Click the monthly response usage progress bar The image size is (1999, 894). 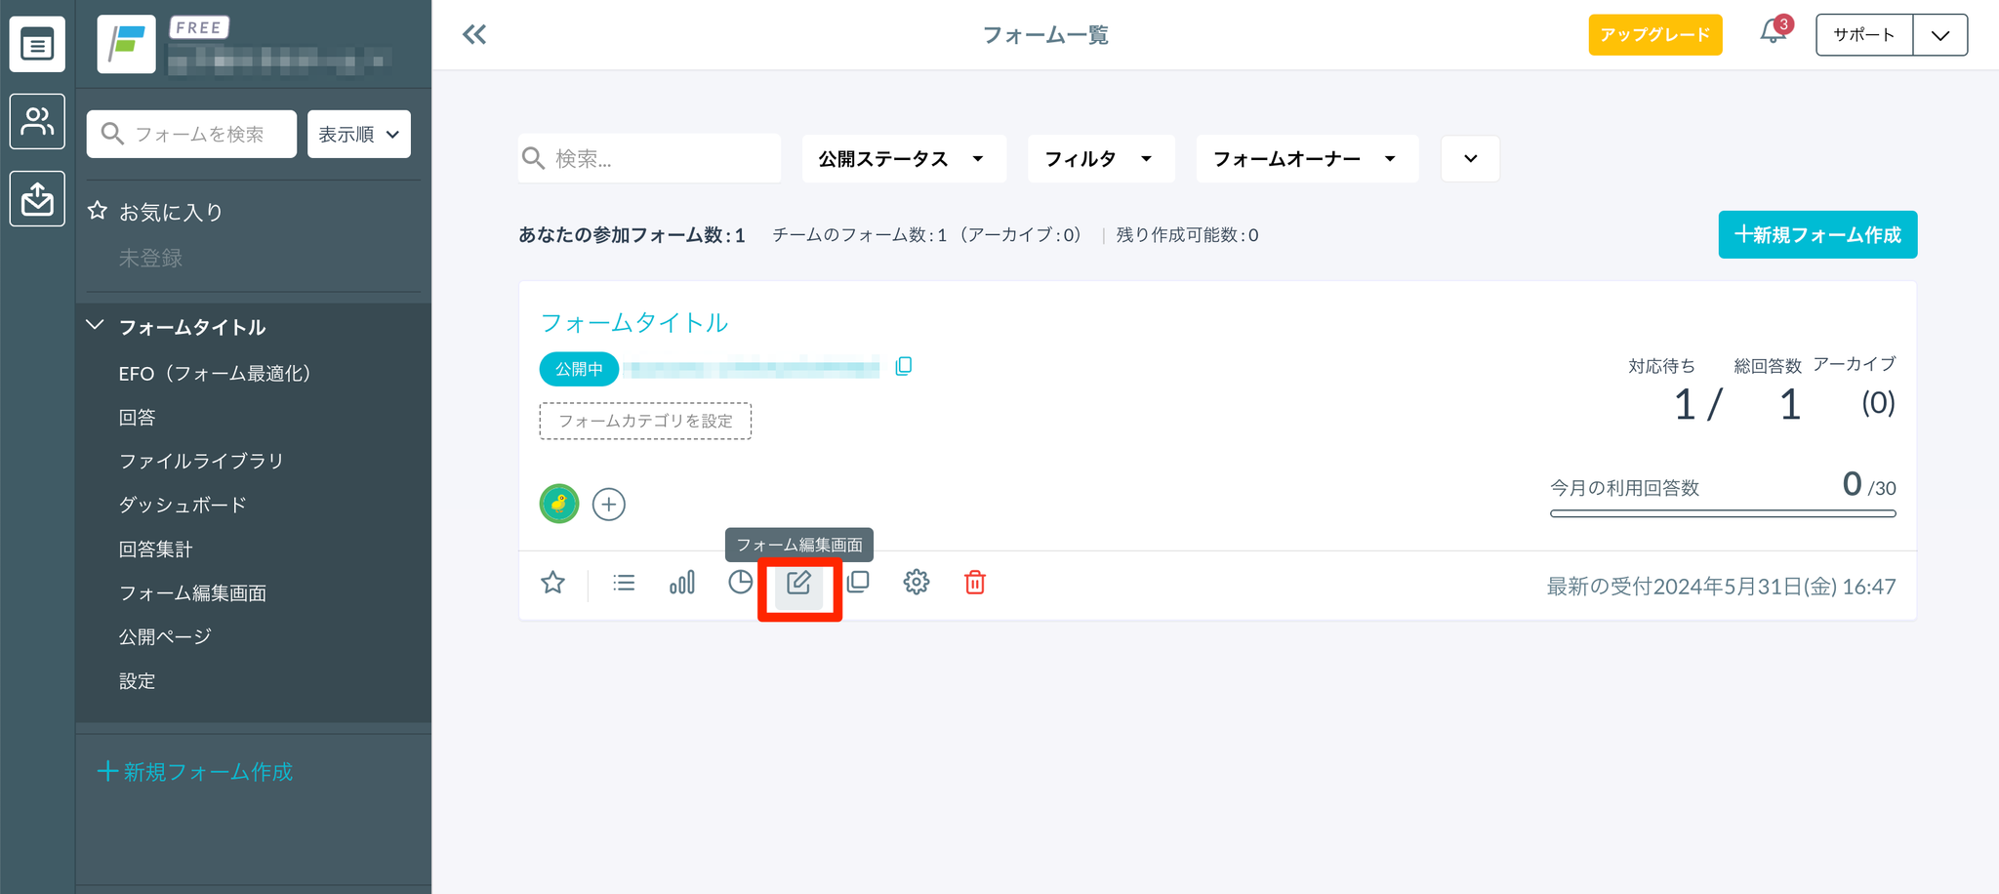point(1723,513)
